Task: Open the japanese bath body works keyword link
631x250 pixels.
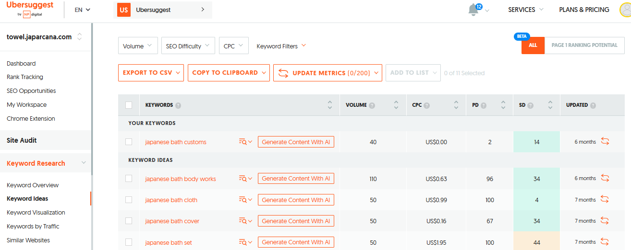Action: click(x=181, y=179)
